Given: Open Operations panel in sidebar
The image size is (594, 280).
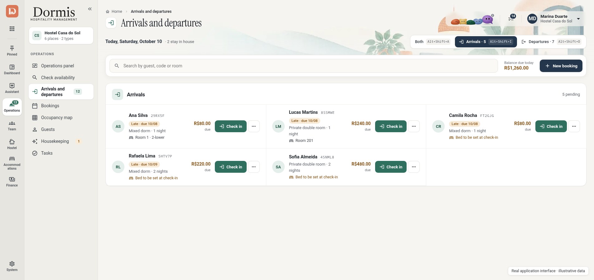Looking at the screenshot, I should [x=61, y=66].
